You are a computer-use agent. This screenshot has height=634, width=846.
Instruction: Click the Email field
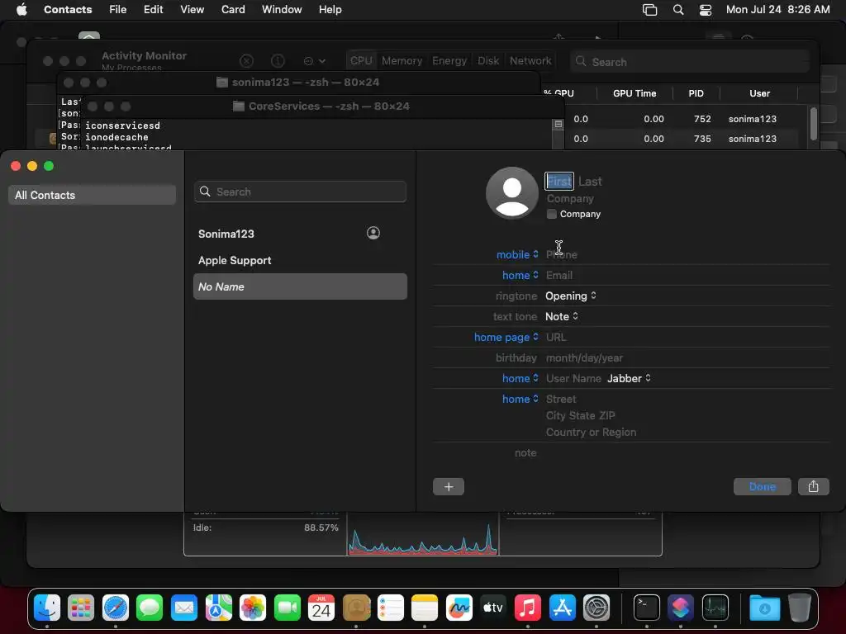[559, 275]
